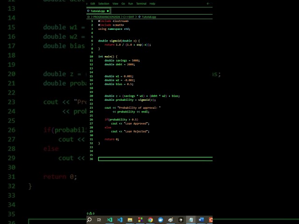
Task: Click '<< probability << endl;' line
Action: pos(131,112)
